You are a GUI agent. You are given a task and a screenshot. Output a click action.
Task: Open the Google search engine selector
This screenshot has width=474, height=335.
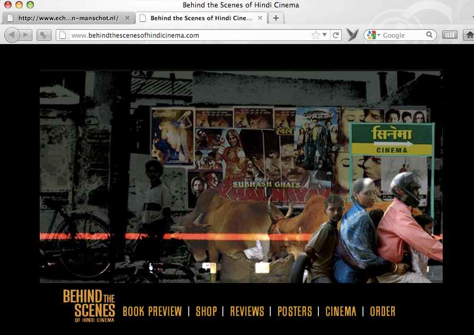pyautogui.click(x=373, y=35)
